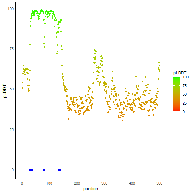Click the vertical pLDDT axis title

tap(5, 91)
